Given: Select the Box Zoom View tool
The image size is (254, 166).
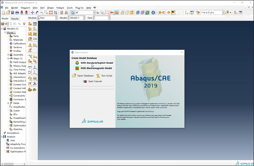Looking at the screenshot, I should point(46,12).
